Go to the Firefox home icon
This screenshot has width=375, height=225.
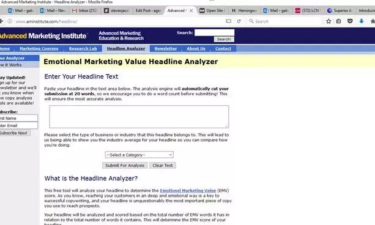click(x=373, y=21)
